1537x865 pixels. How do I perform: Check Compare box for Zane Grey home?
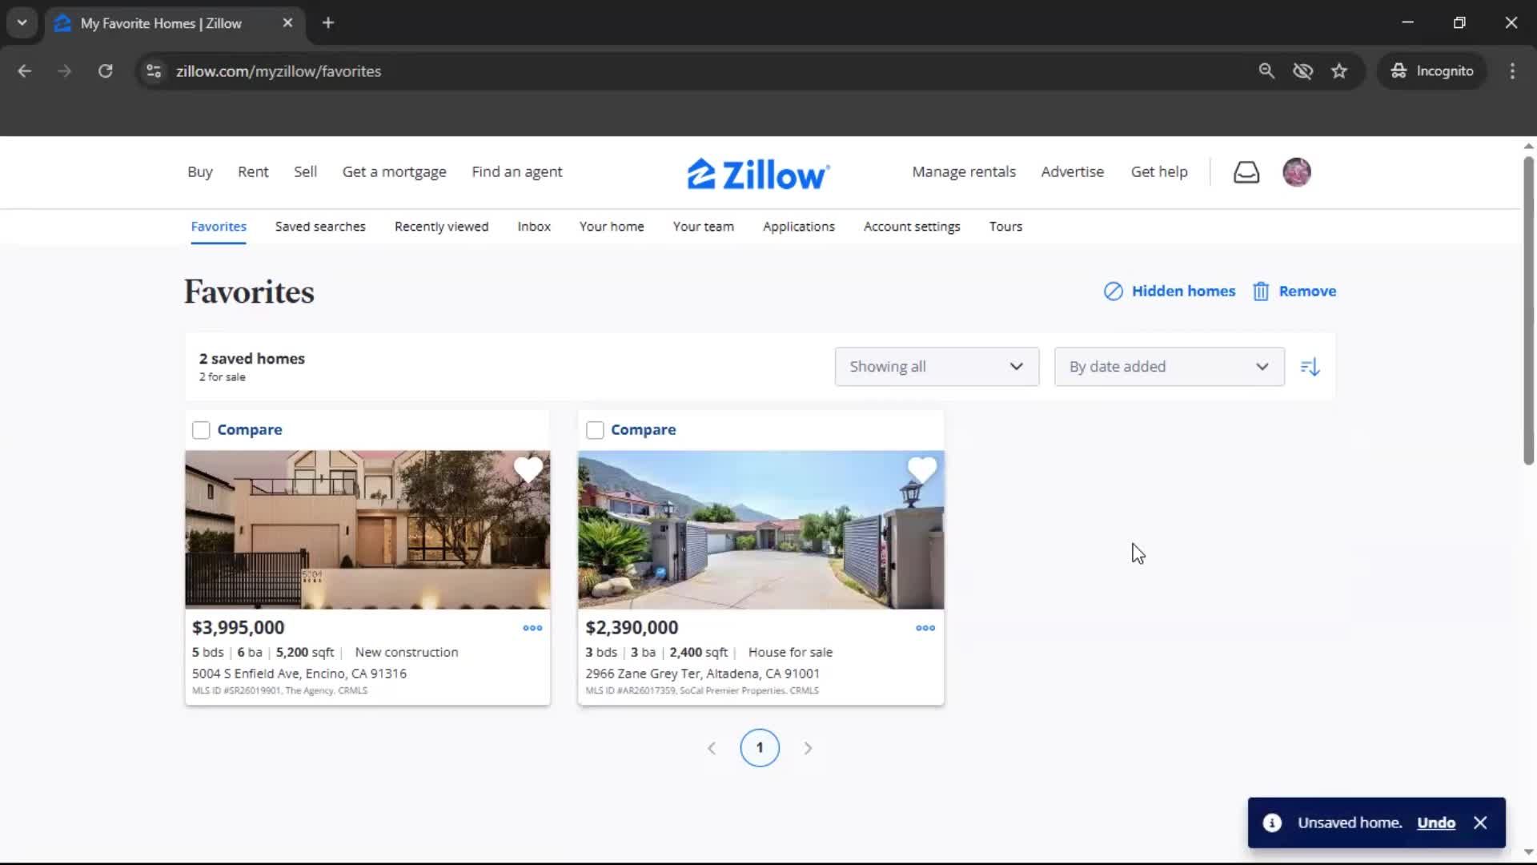click(595, 430)
